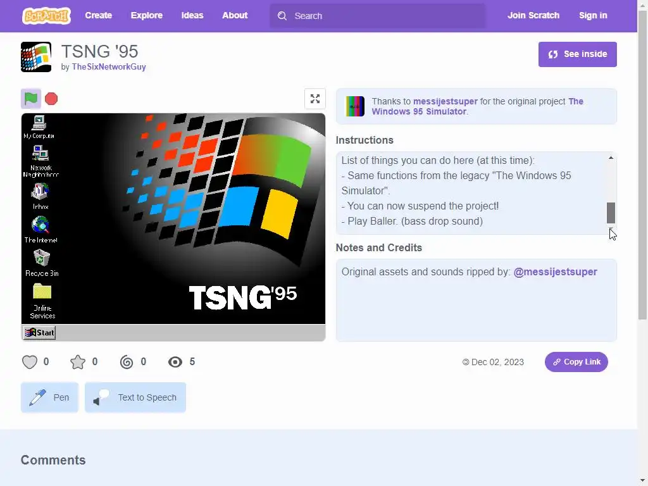The image size is (648, 486).
Task: Click the page scrollbar down arrow
Action: pos(643,481)
